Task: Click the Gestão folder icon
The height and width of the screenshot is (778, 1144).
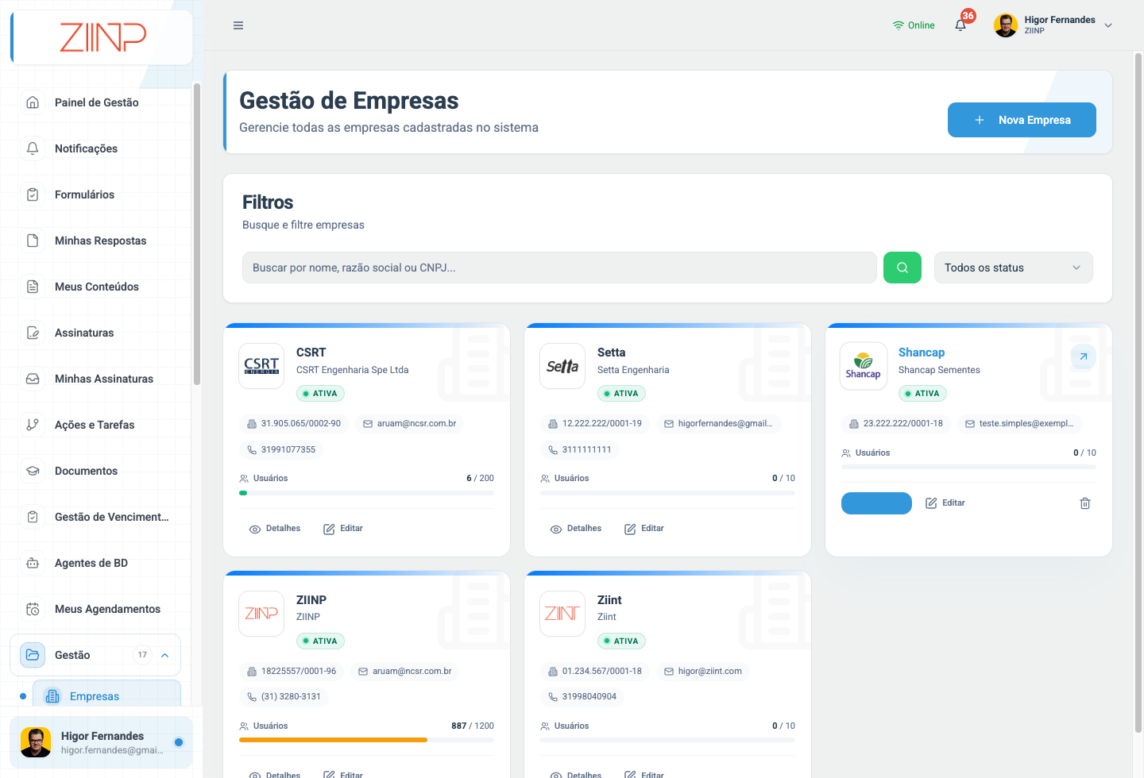Action: (33, 655)
